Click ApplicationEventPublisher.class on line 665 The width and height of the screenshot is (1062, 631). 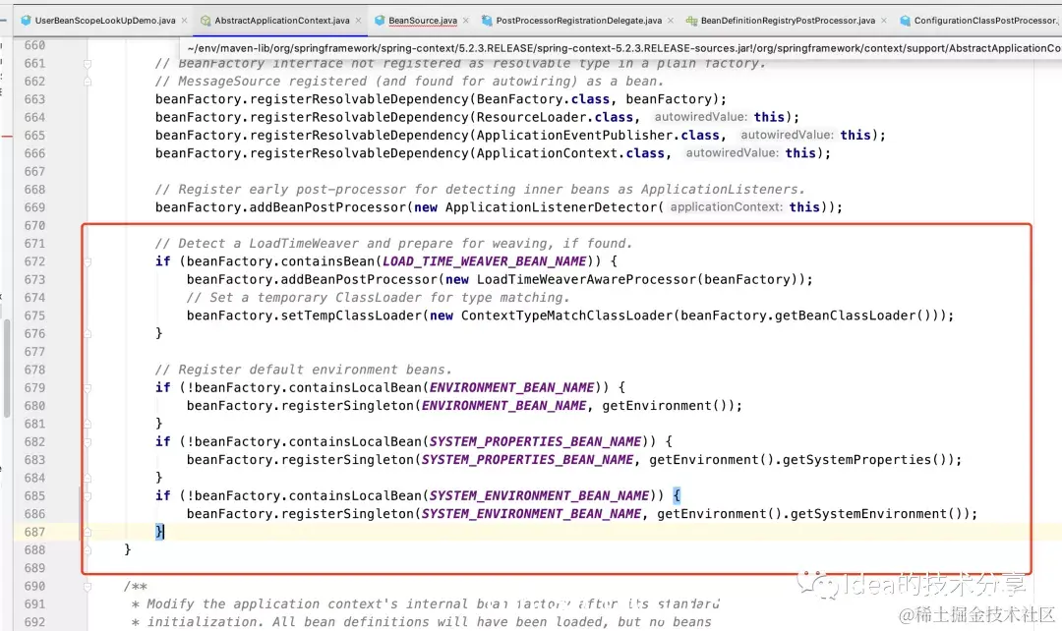tap(598, 136)
